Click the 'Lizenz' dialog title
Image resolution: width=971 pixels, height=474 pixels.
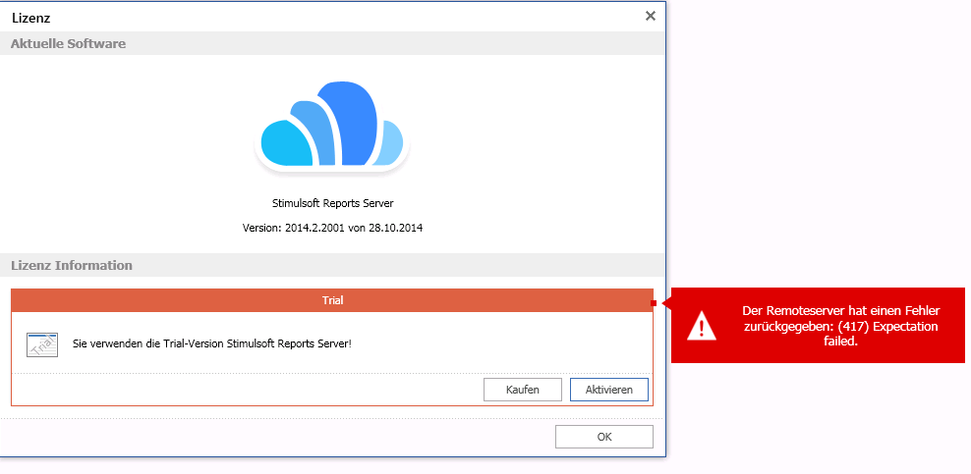31,18
